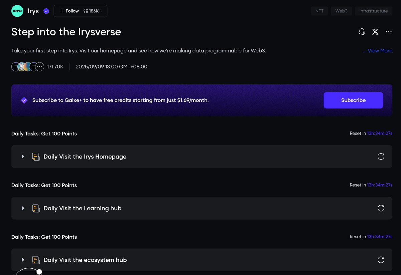
Task: Open the customer support headset icon
Action: pyautogui.click(x=362, y=32)
